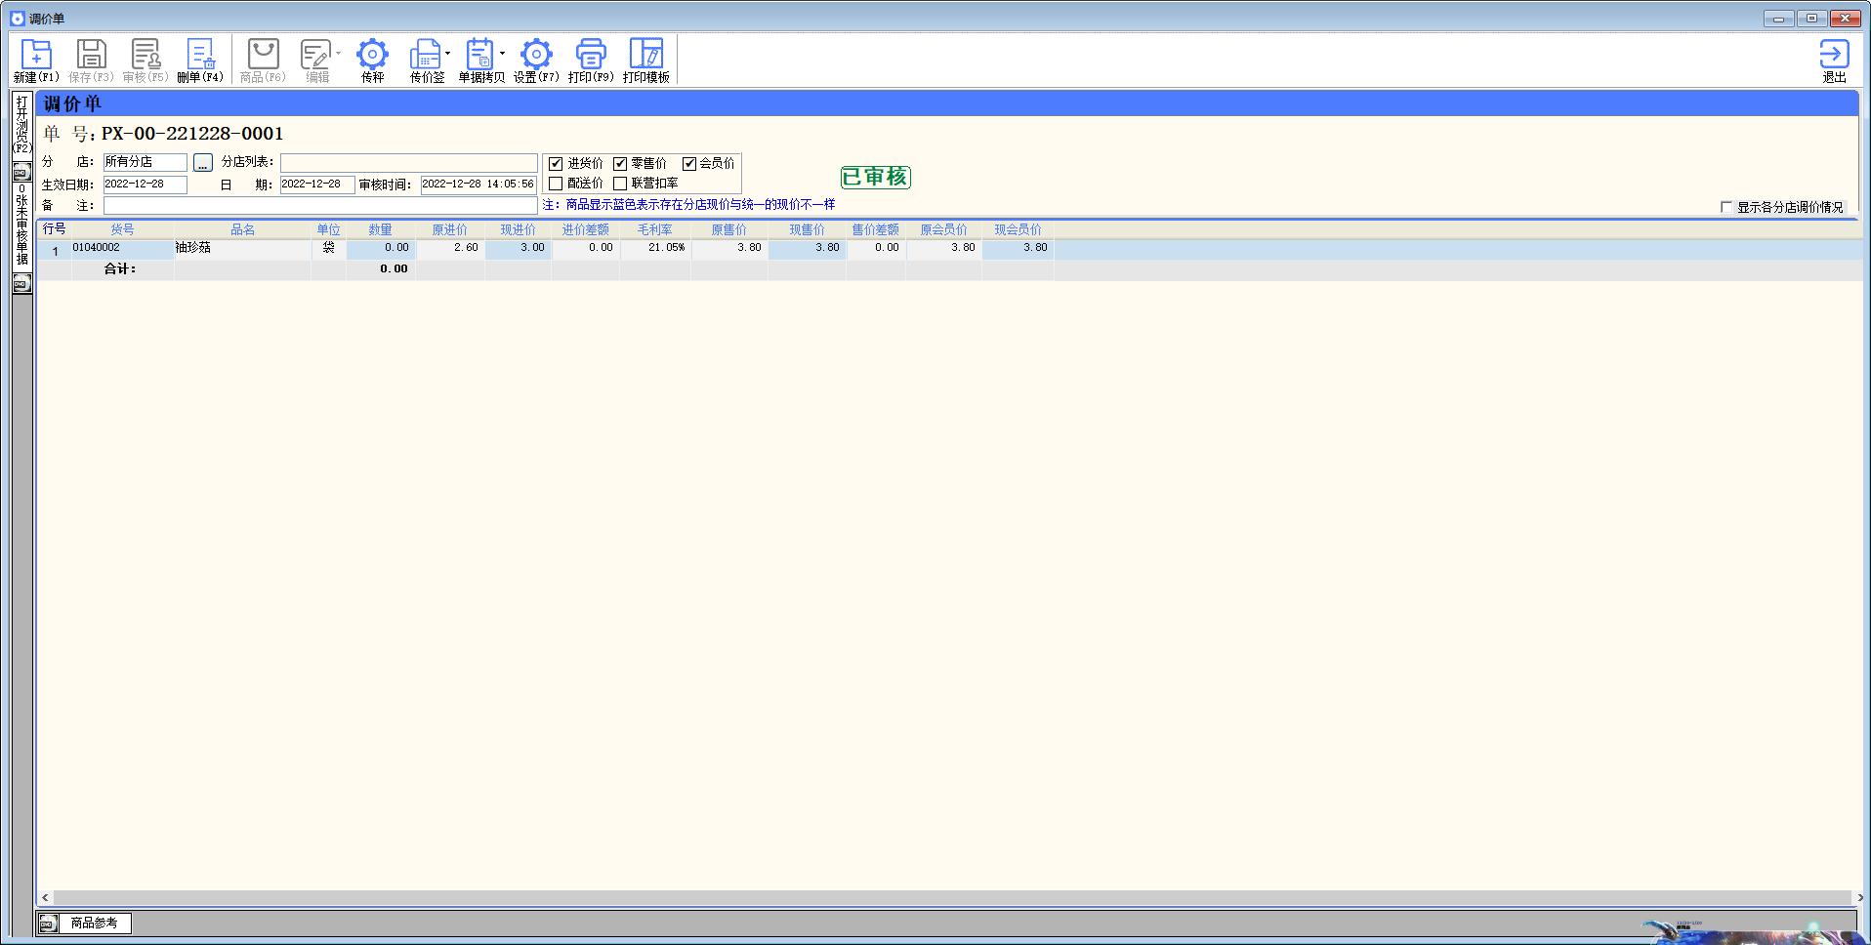The image size is (1871, 945).
Task: Click the 现售价 column header
Action: [x=807, y=229]
